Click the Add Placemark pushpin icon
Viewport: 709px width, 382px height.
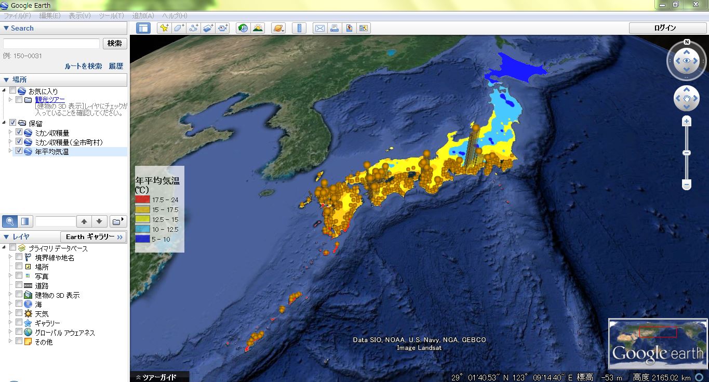(164, 28)
